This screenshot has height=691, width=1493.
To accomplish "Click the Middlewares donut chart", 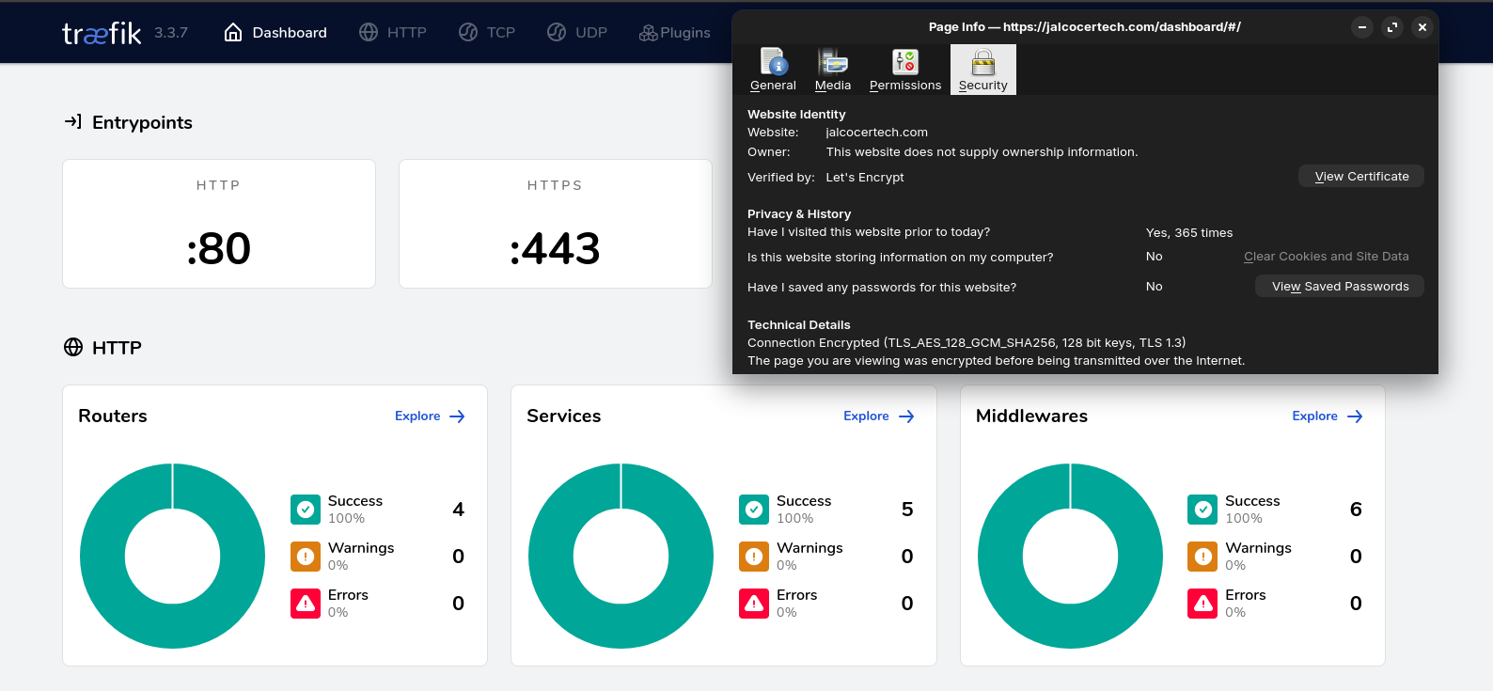I will pyautogui.click(x=1071, y=556).
